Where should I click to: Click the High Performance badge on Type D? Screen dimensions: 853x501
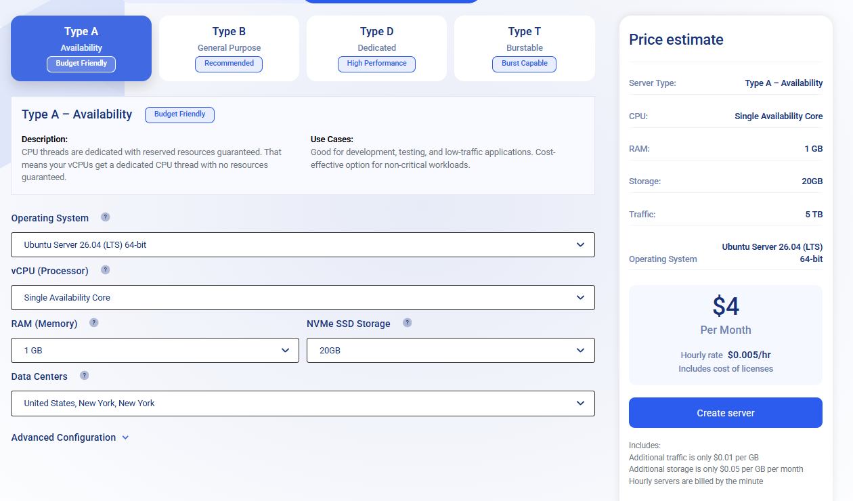tap(376, 64)
